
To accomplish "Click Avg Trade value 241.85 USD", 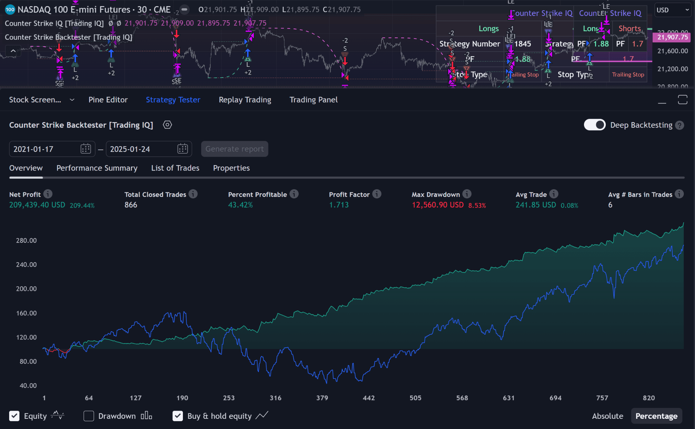I will pos(536,205).
